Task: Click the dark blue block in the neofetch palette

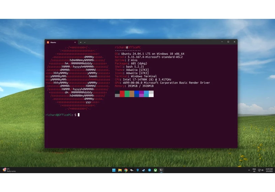Action: pyautogui.click(x=136, y=94)
